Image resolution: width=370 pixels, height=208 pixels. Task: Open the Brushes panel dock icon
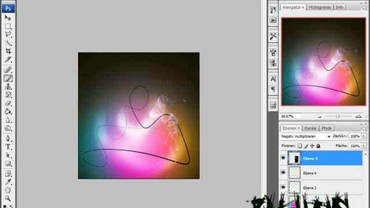pos(273,52)
